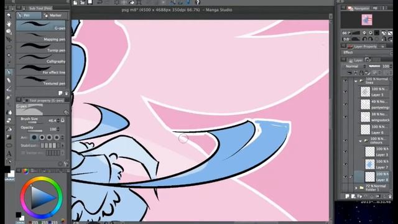Open the Marker sub tool group tab
Viewport: 398px width, 224px height.
[x=55, y=15]
